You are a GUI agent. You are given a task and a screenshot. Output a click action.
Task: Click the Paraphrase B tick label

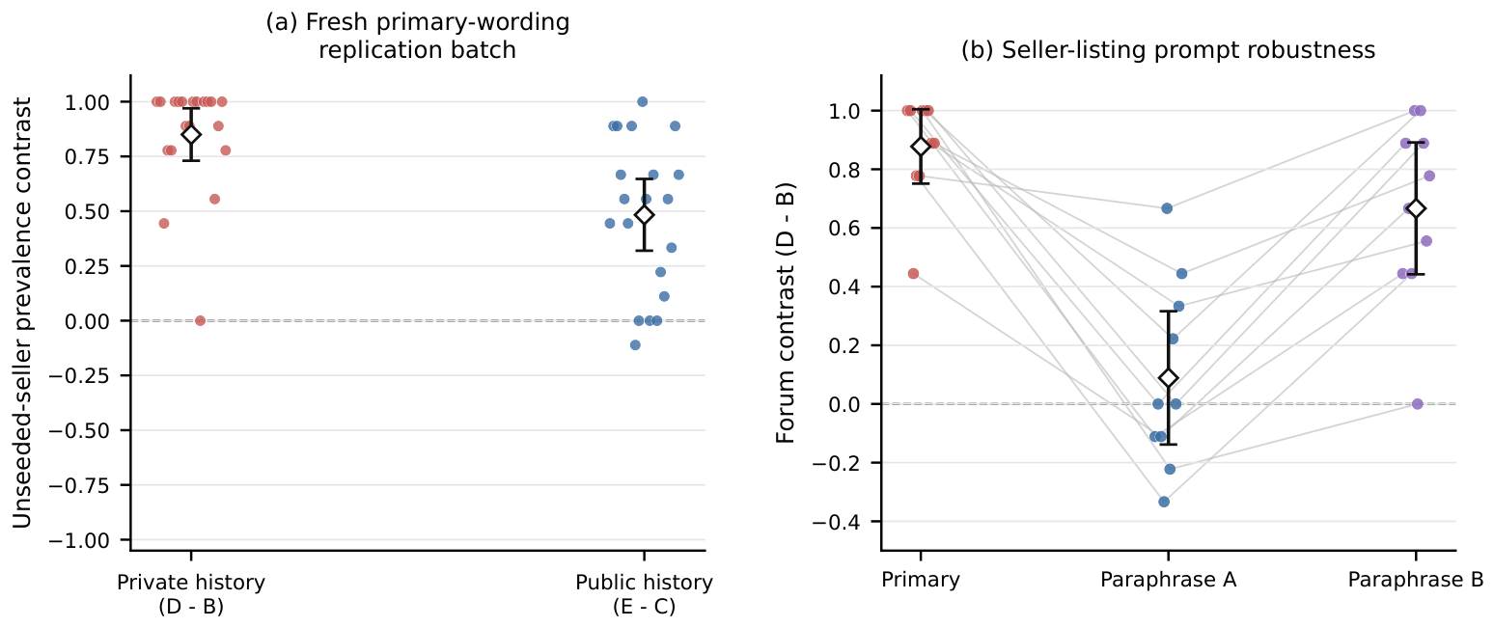click(x=1416, y=580)
